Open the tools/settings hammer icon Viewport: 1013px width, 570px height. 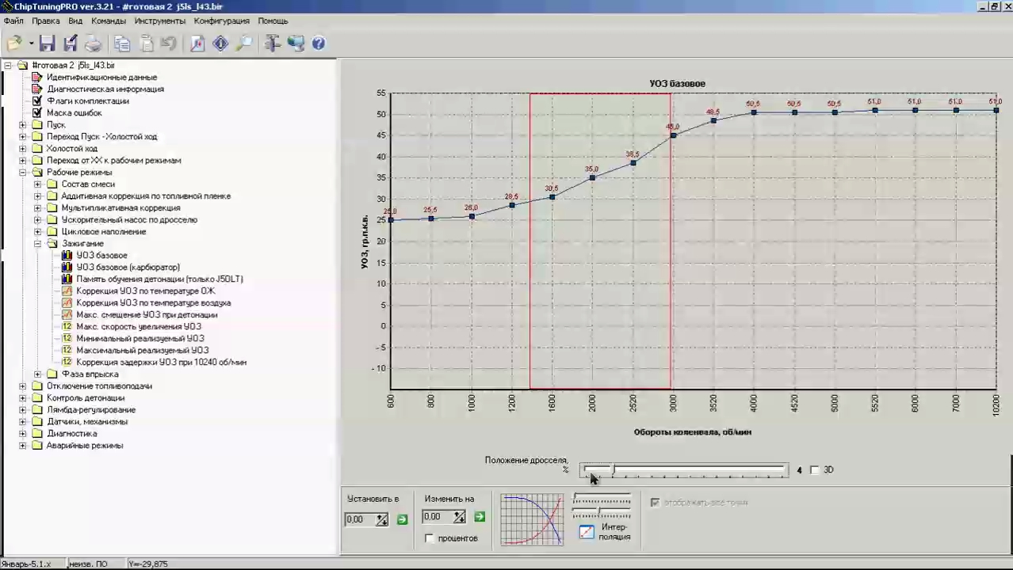pyautogui.click(x=273, y=44)
